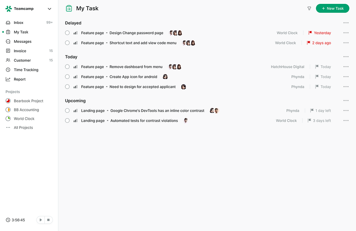Stop the running timer
Screen dimensions: 356x231
click(x=48, y=220)
